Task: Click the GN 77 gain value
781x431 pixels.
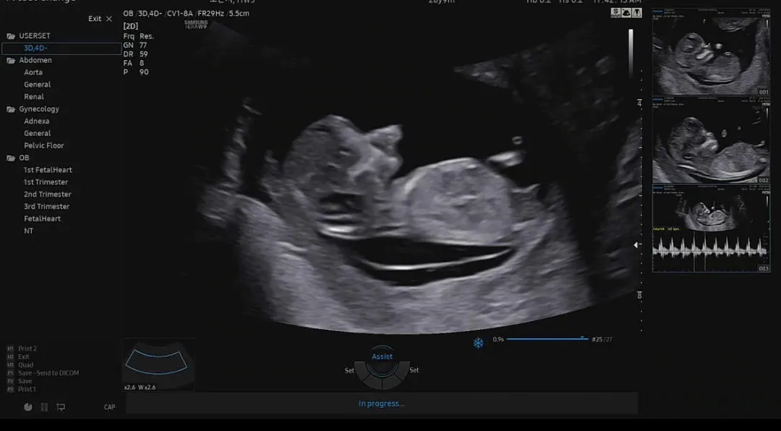Action: (x=135, y=46)
